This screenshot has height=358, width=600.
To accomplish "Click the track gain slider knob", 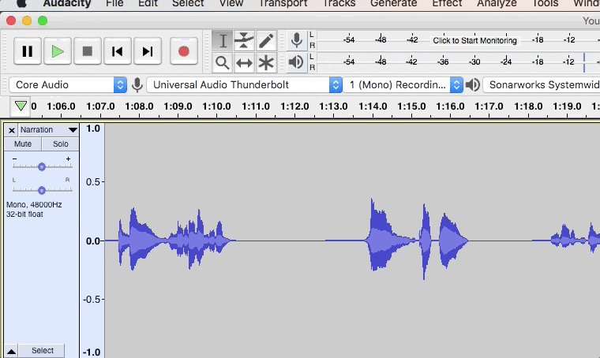I will pyautogui.click(x=42, y=166).
